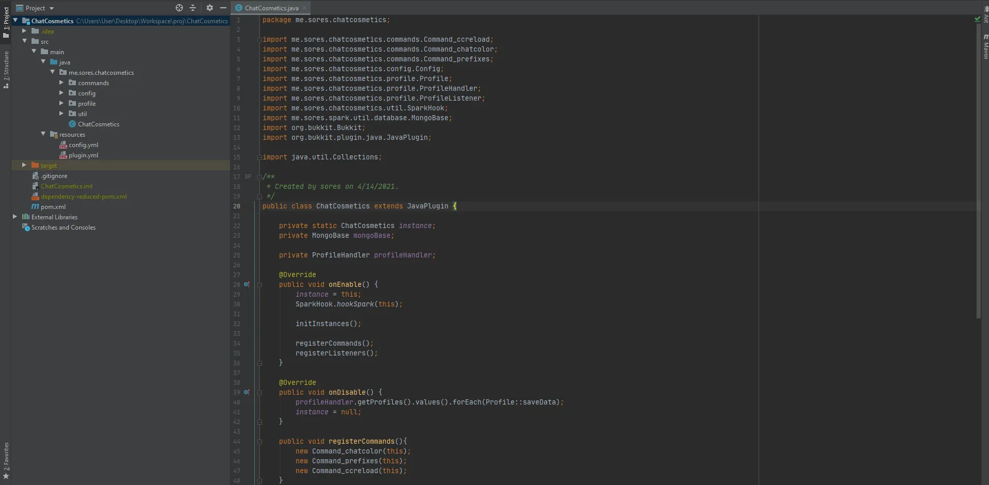Click the locate/select opened file crosshair icon
989x485 pixels.
pyautogui.click(x=179, y=8)
